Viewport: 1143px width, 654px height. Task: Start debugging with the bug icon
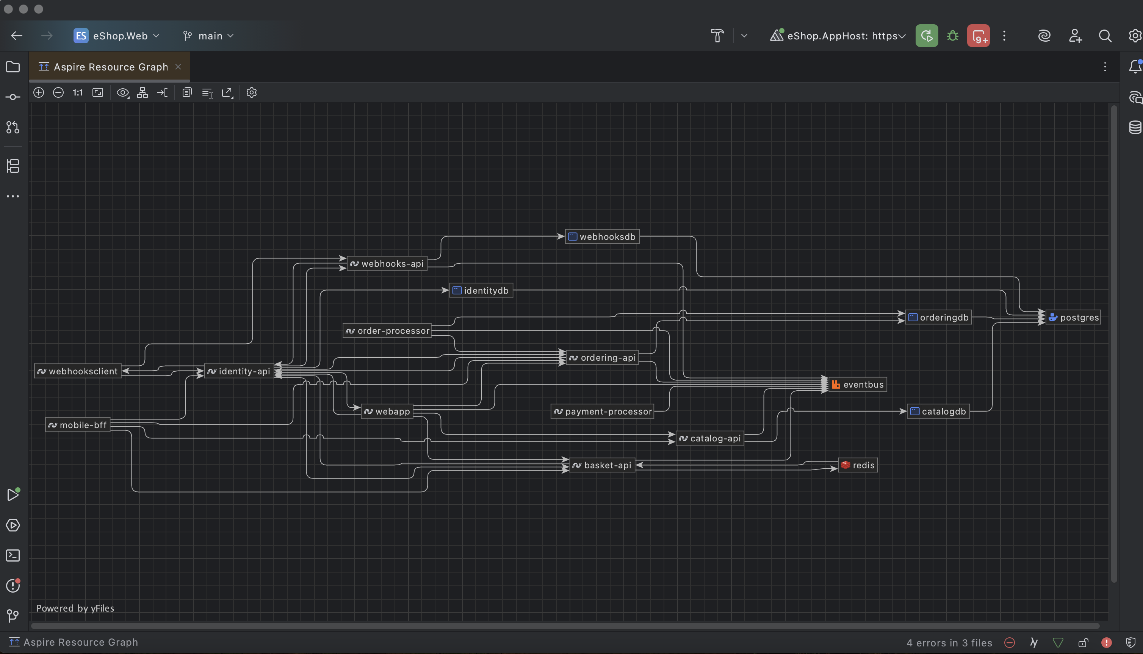[952, 36]
